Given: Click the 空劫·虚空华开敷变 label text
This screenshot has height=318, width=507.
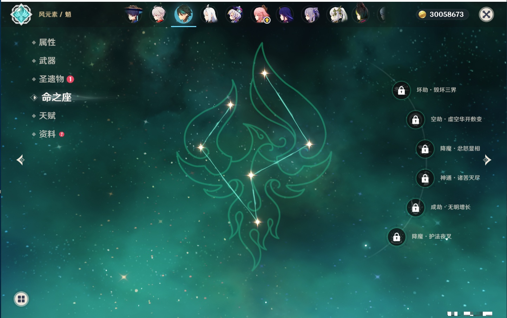Looking at the screenshot, I should [456, 119].
